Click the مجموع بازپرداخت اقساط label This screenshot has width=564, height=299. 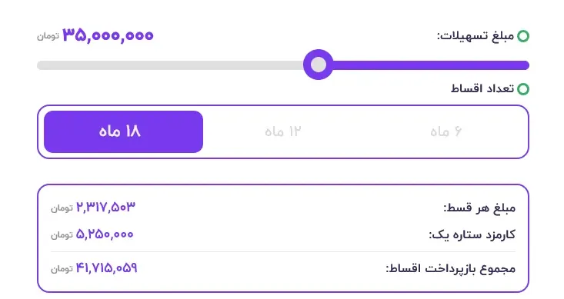click(451, 268)
